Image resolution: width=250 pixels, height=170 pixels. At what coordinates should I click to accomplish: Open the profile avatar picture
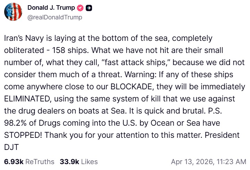[14, 12]
